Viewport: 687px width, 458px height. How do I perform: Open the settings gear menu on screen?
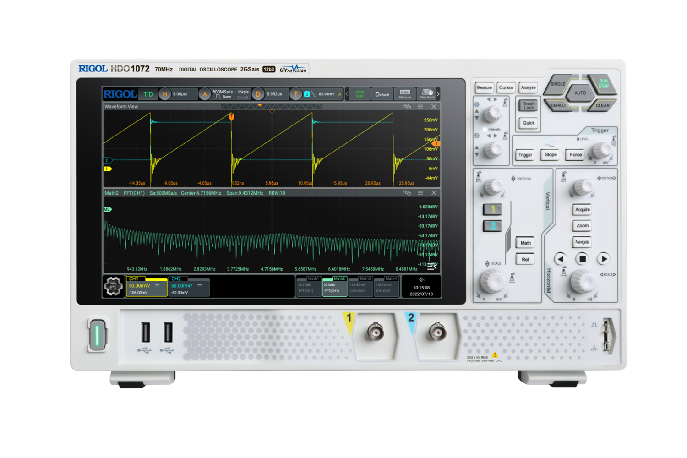pos(113,286)
